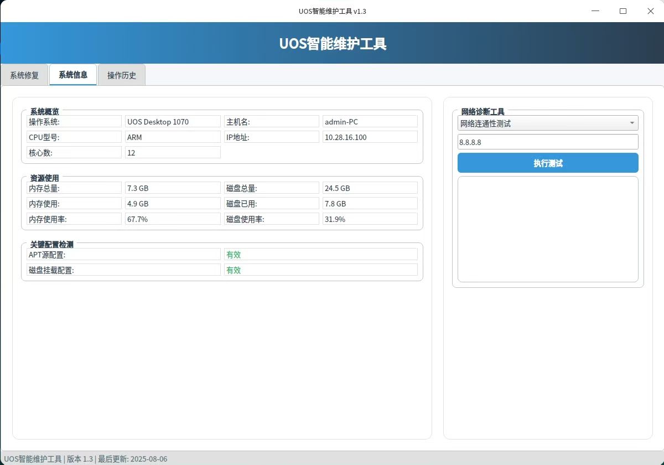Click the 磁盘使用率 value 31.9%
664x465 pixels.
tap(370, 219)
